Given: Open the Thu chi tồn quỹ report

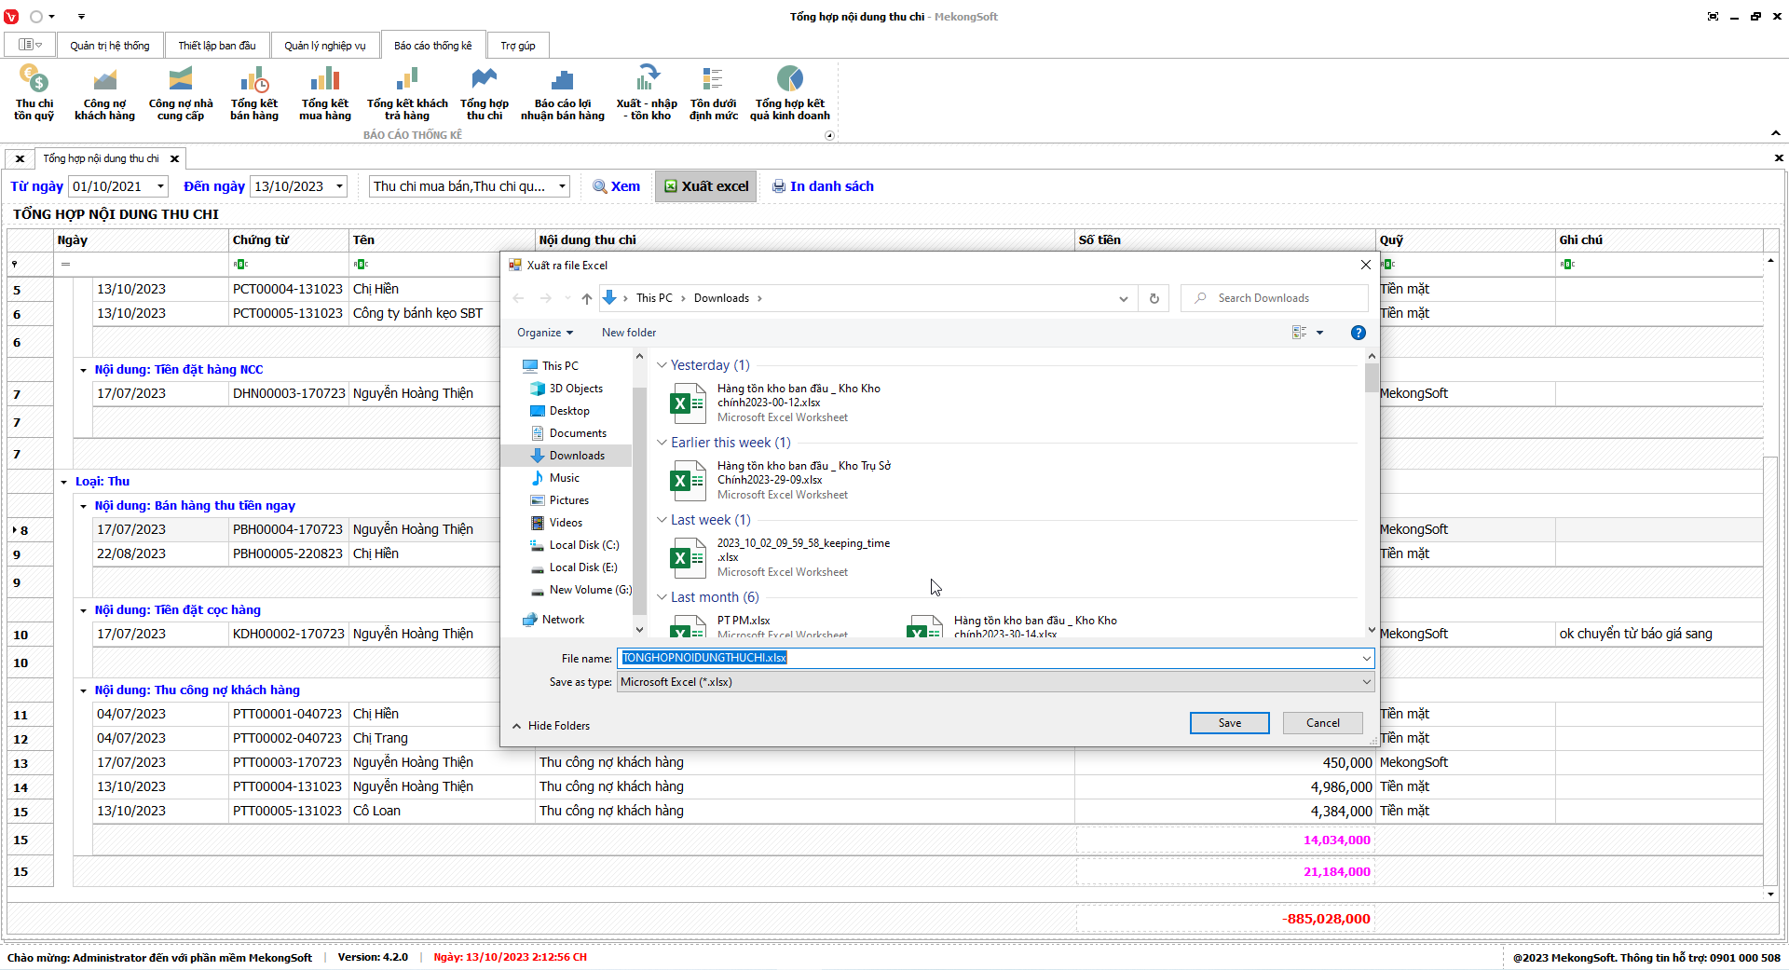Looking at the screenshot, I should click(34, 92).
